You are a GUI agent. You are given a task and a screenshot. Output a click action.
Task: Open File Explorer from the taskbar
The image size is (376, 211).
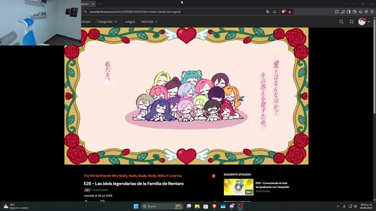coord(197,206)
